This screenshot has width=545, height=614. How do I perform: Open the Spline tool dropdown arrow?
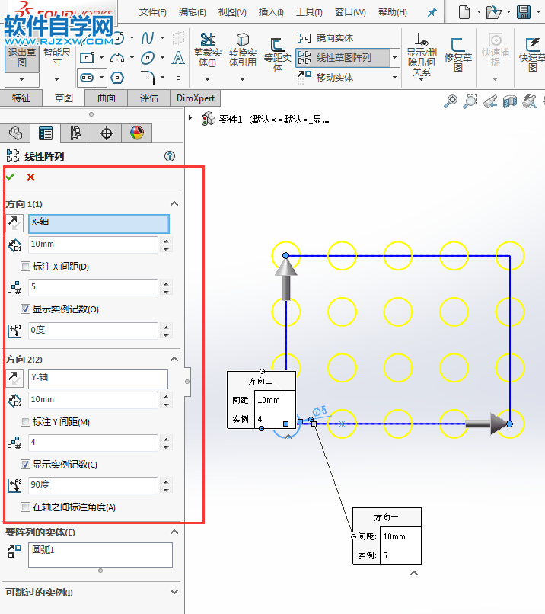(x=162, y=38)
